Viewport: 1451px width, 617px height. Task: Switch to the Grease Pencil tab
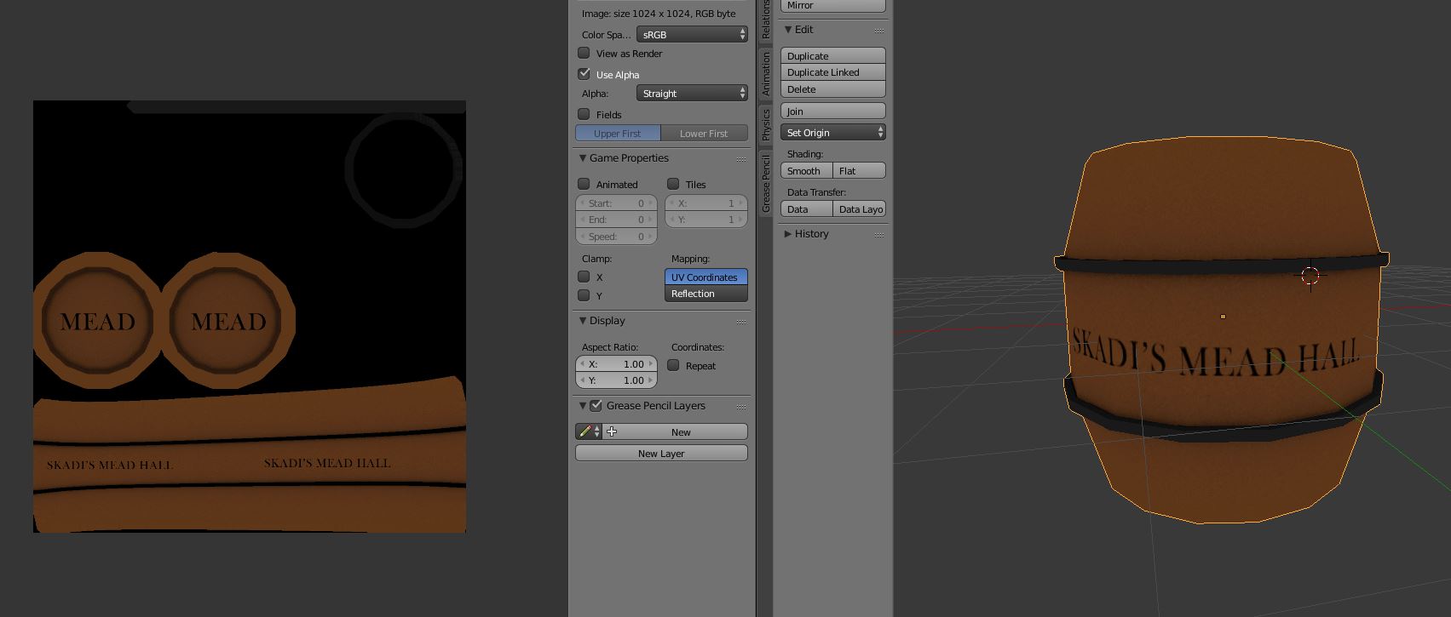pyautogui.click(x=765, y=183)
